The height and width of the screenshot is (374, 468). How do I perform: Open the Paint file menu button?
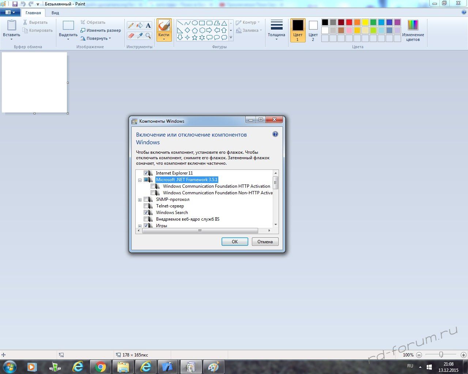pyautogui.click(x=10, y=12)
